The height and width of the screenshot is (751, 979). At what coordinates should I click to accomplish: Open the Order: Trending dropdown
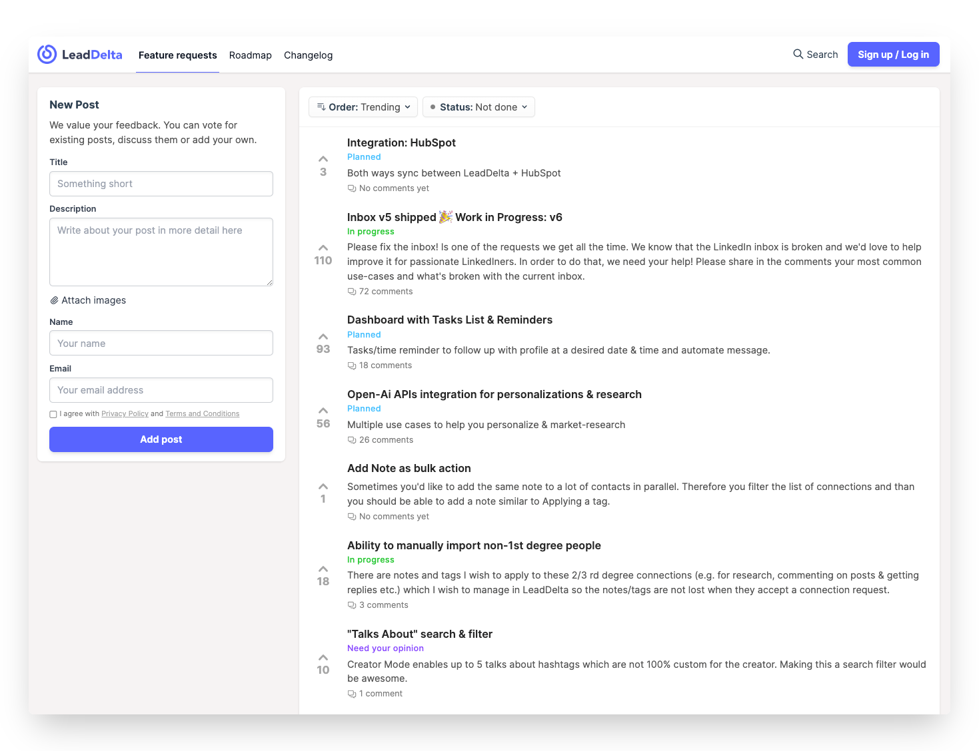363,107
